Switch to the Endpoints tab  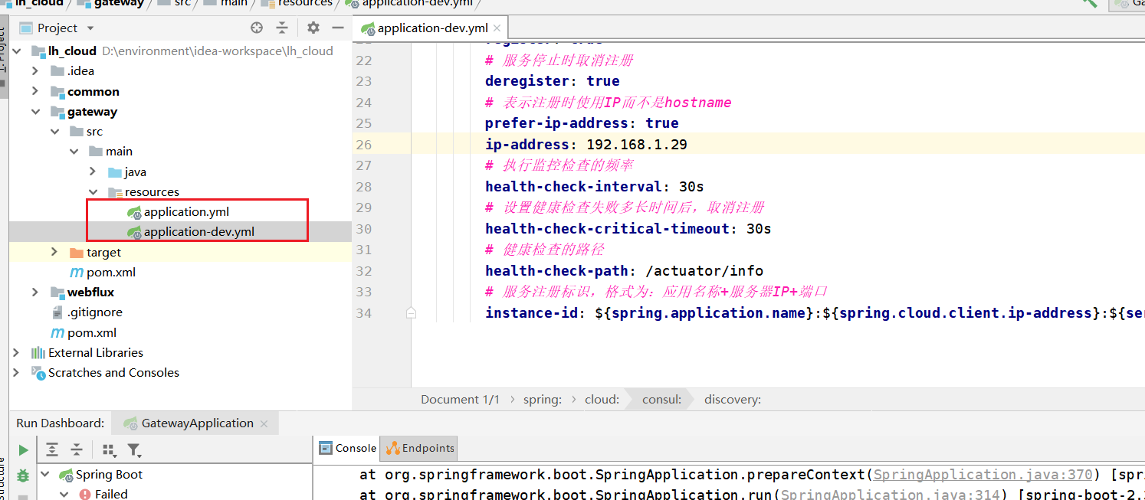click(418, 448)
